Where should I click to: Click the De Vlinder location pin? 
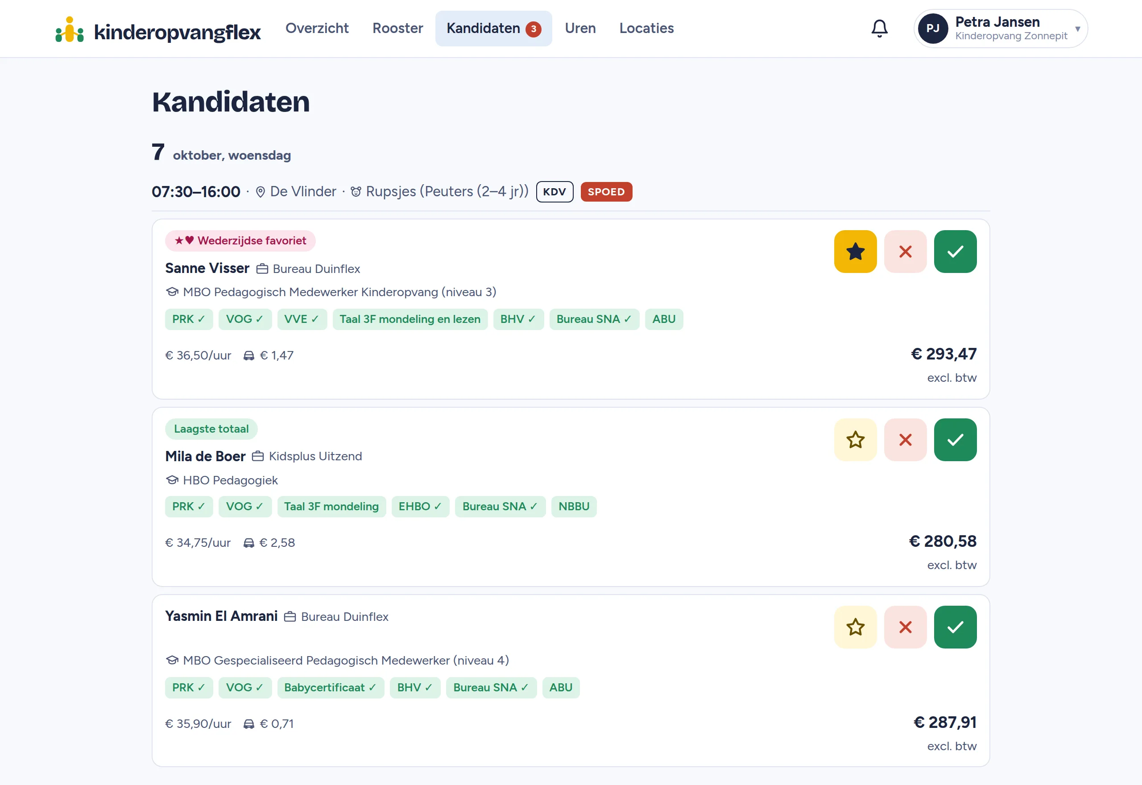260,192
